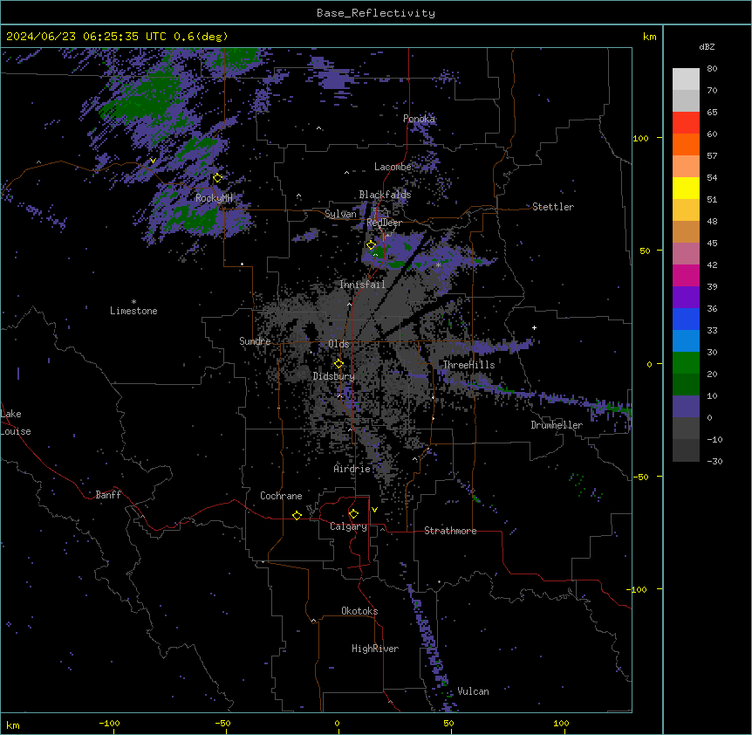Click the yellow diamond marker above Didsbury
The height and width of the screenshot is (735, 752).
[x=339, y=364]
